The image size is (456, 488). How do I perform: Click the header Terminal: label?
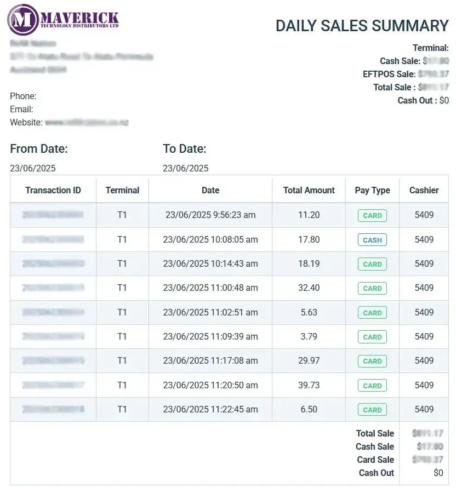(x=430, y=48)
